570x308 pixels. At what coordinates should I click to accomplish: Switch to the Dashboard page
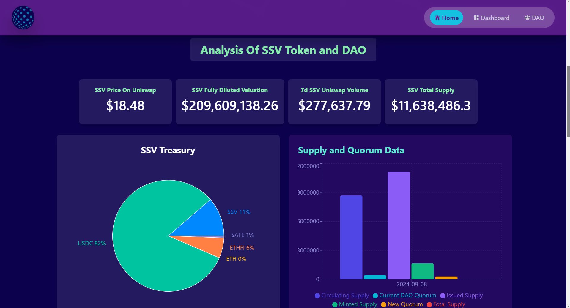click(x=492, y=18)
